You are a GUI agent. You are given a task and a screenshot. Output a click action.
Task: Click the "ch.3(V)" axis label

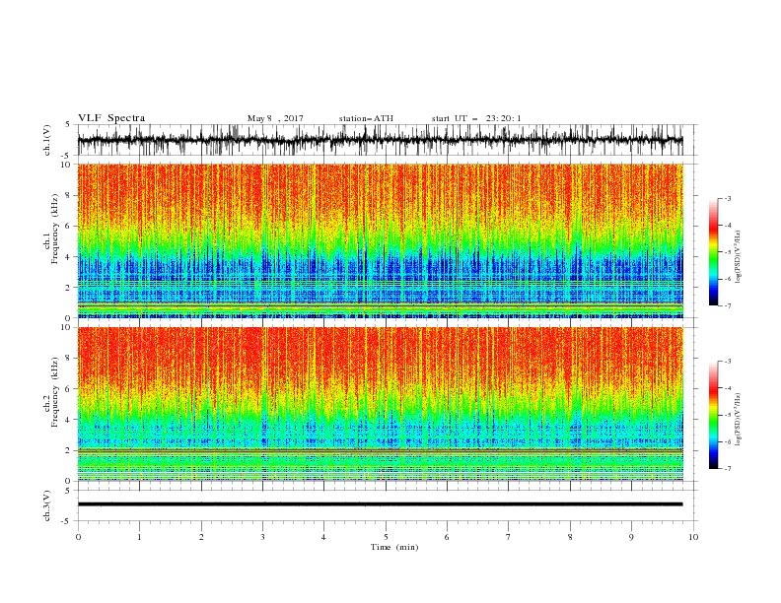[47, 505]
